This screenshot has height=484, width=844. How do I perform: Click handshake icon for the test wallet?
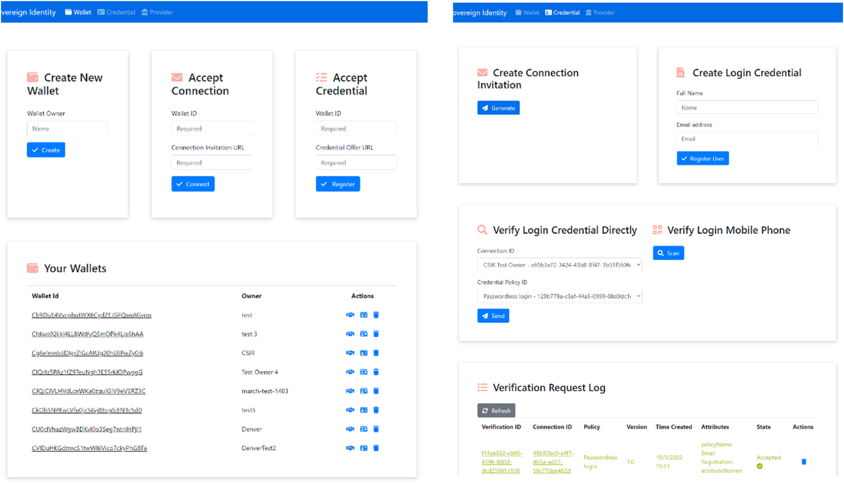coord(350,315)
